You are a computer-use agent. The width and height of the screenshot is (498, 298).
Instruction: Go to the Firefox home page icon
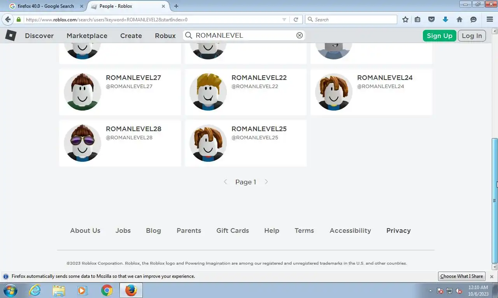[x=459, y=19]
